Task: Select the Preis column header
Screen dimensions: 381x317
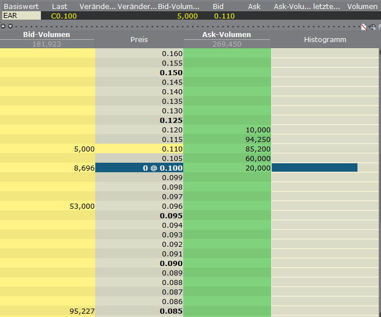Action: [x=139, y=40]
